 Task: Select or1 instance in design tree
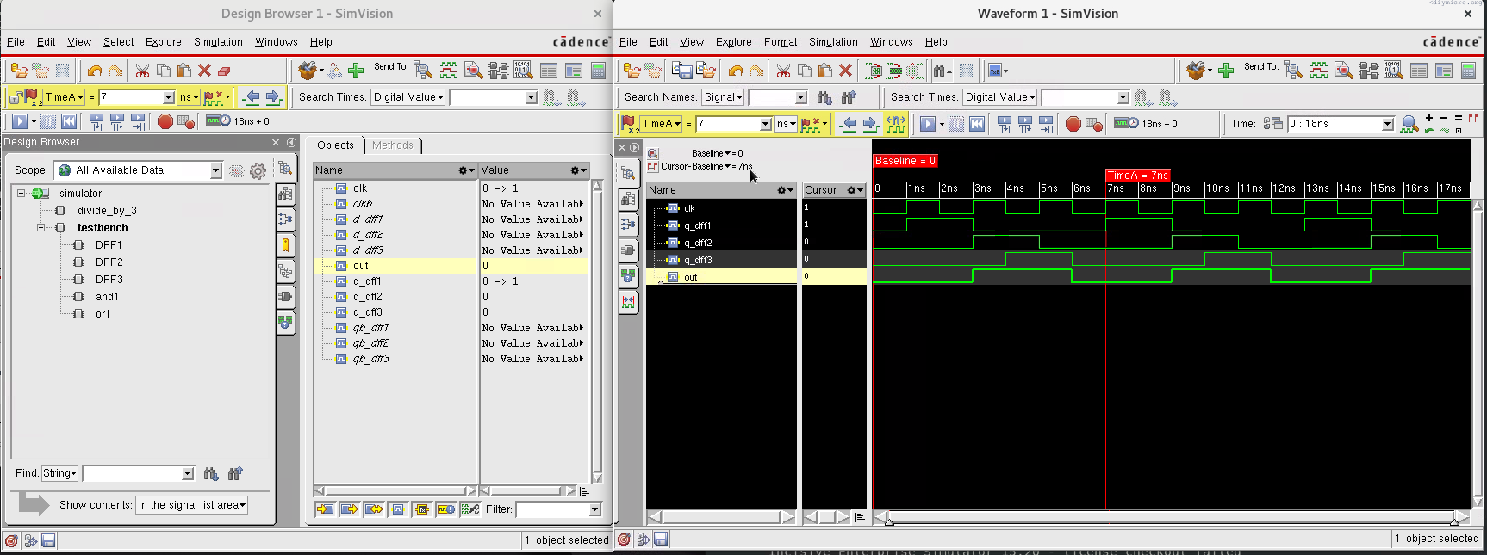click(103, 314)
